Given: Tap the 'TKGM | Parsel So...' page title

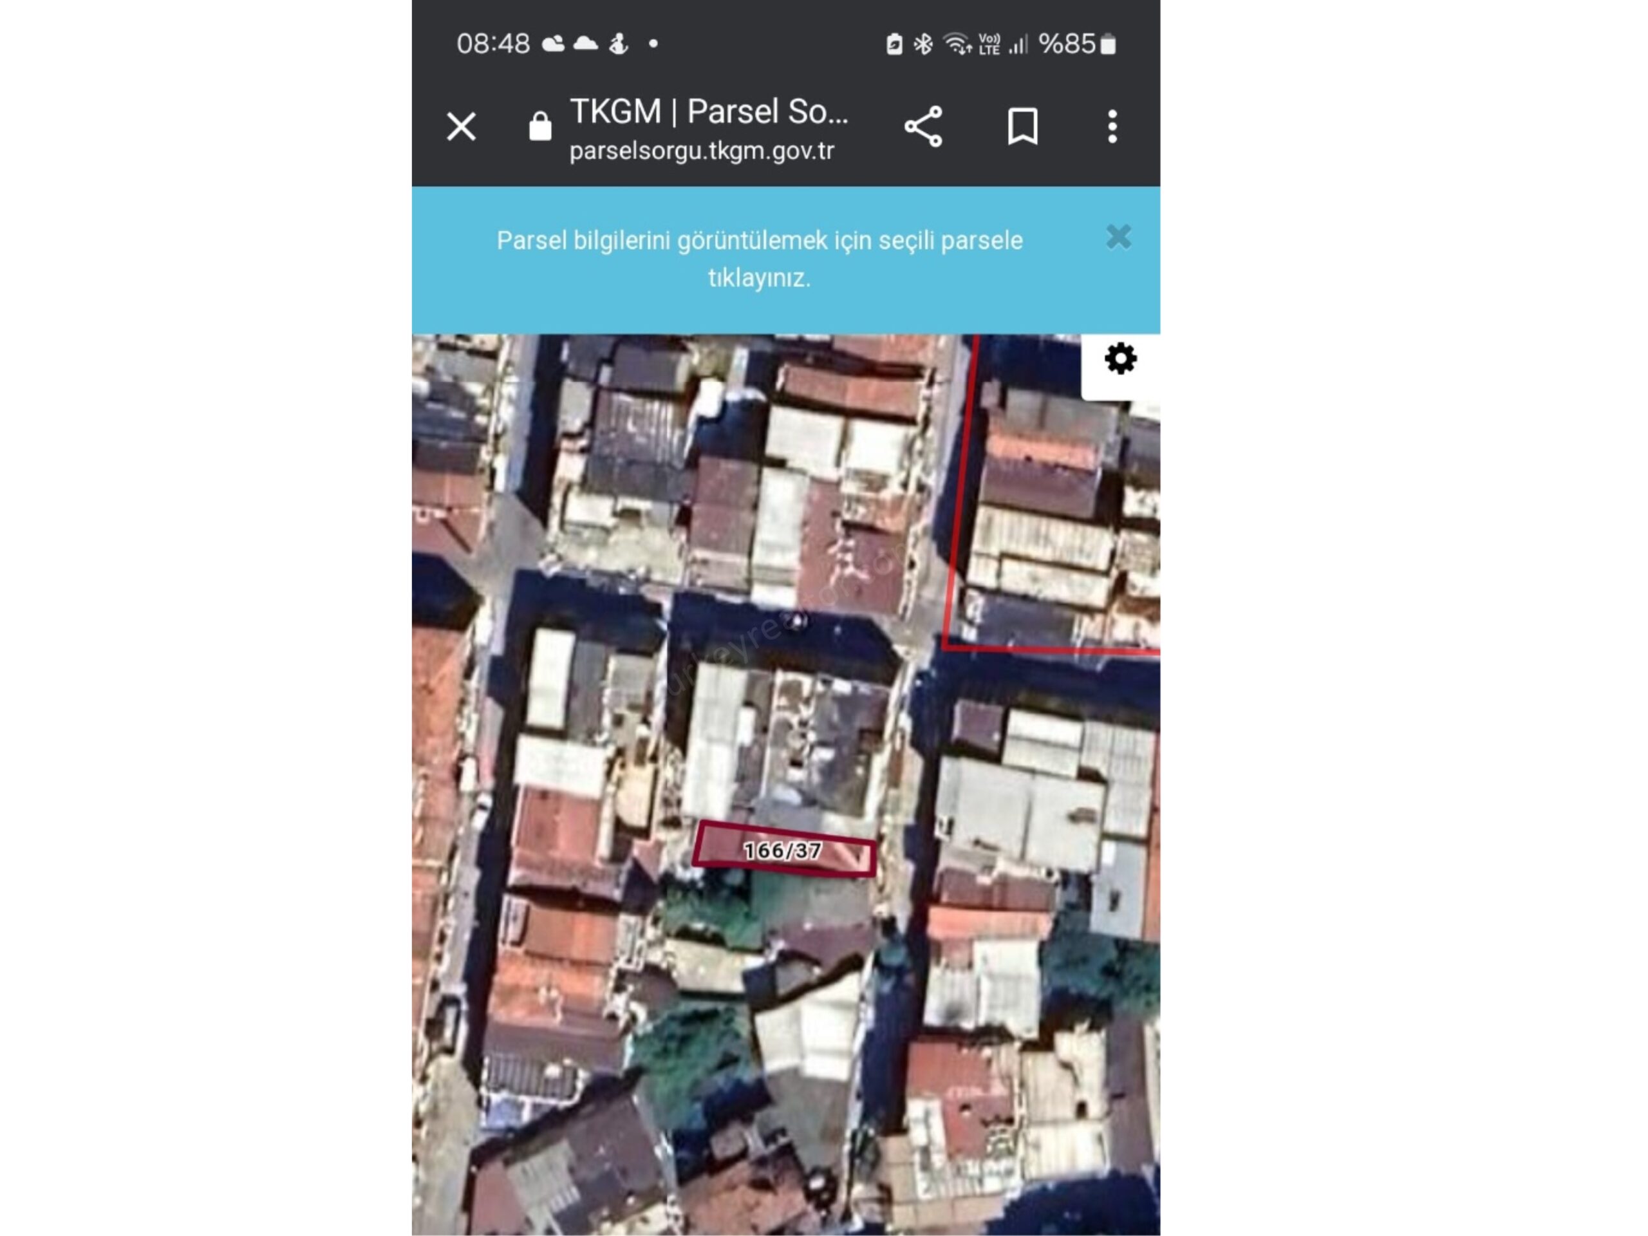Looking at the screenshot, I should [x=709, y=112].
